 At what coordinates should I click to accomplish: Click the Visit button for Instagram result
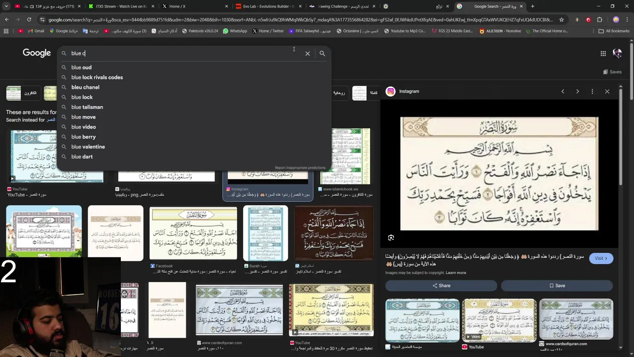tap(601, 258)
